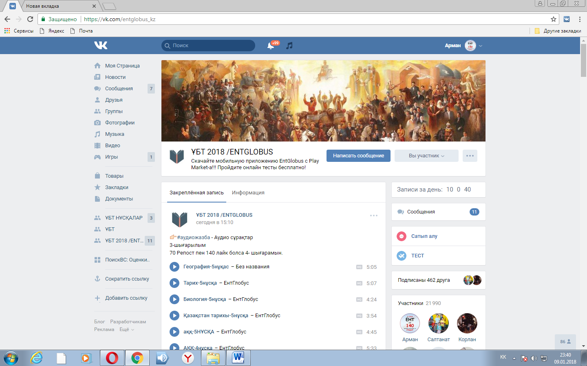Switch to Word in the taskbar
The image size is (587, 366).
tap(238, 358)
